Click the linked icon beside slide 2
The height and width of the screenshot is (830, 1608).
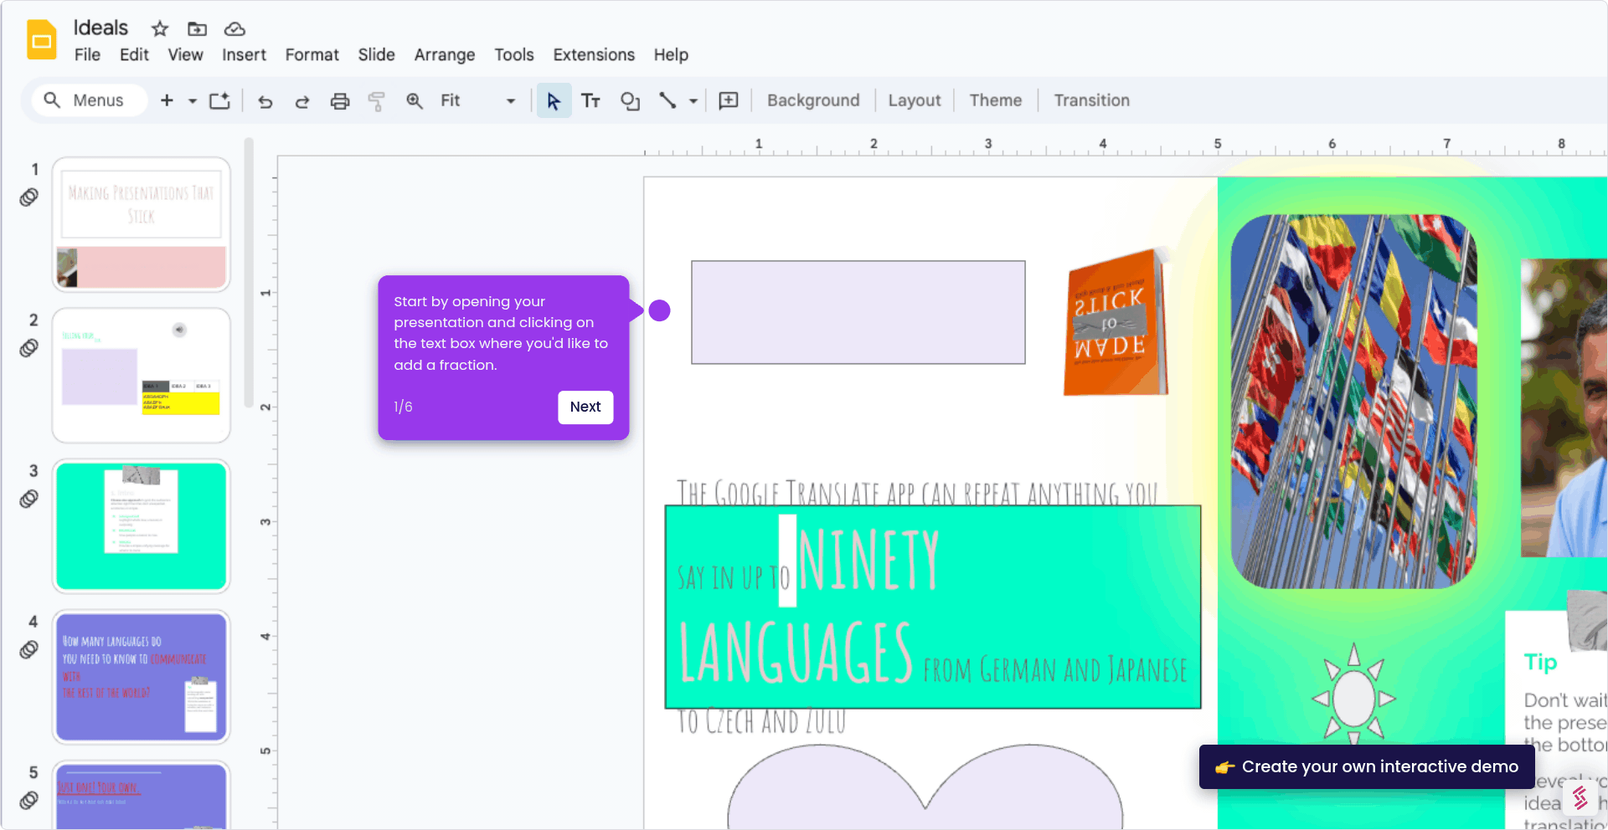tap(29, 348)
